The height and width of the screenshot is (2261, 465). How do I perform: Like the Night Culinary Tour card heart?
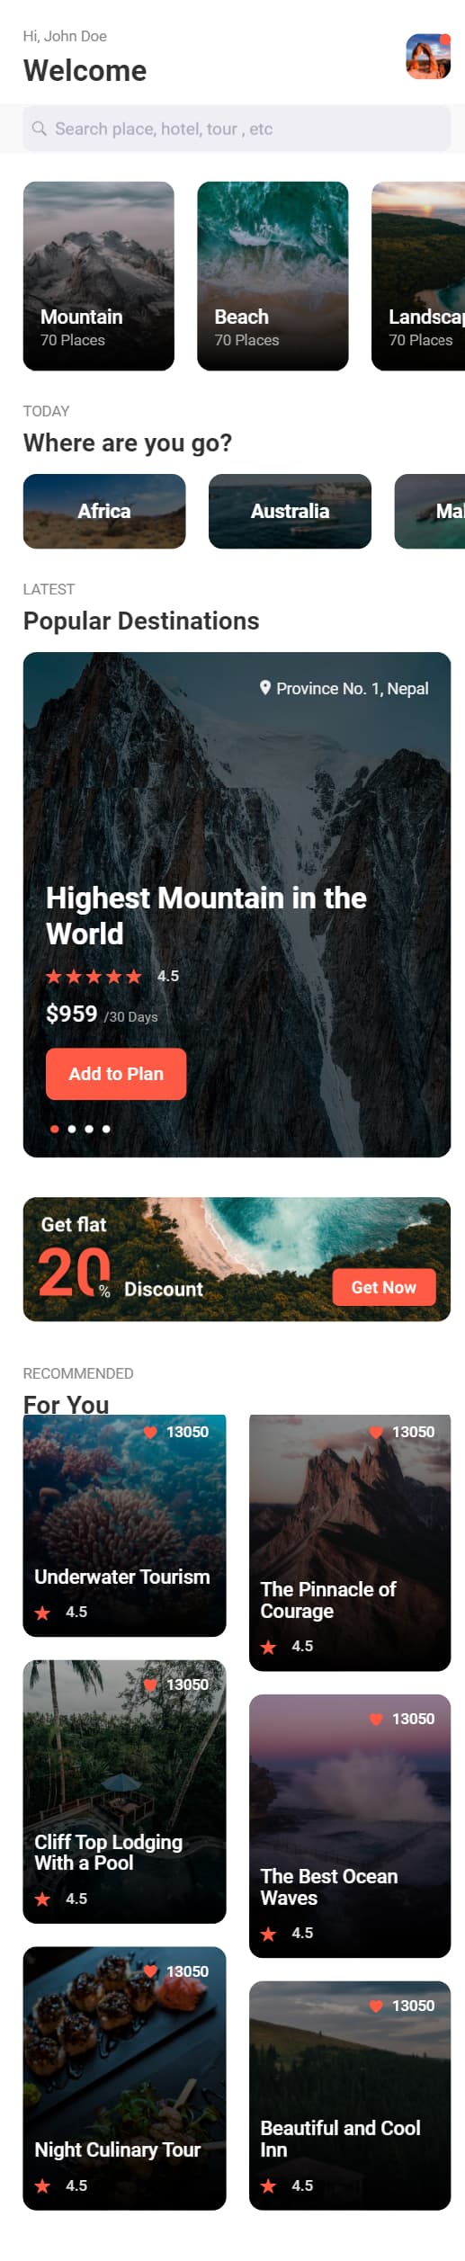pyautogui.click(x=150, y=1971)
